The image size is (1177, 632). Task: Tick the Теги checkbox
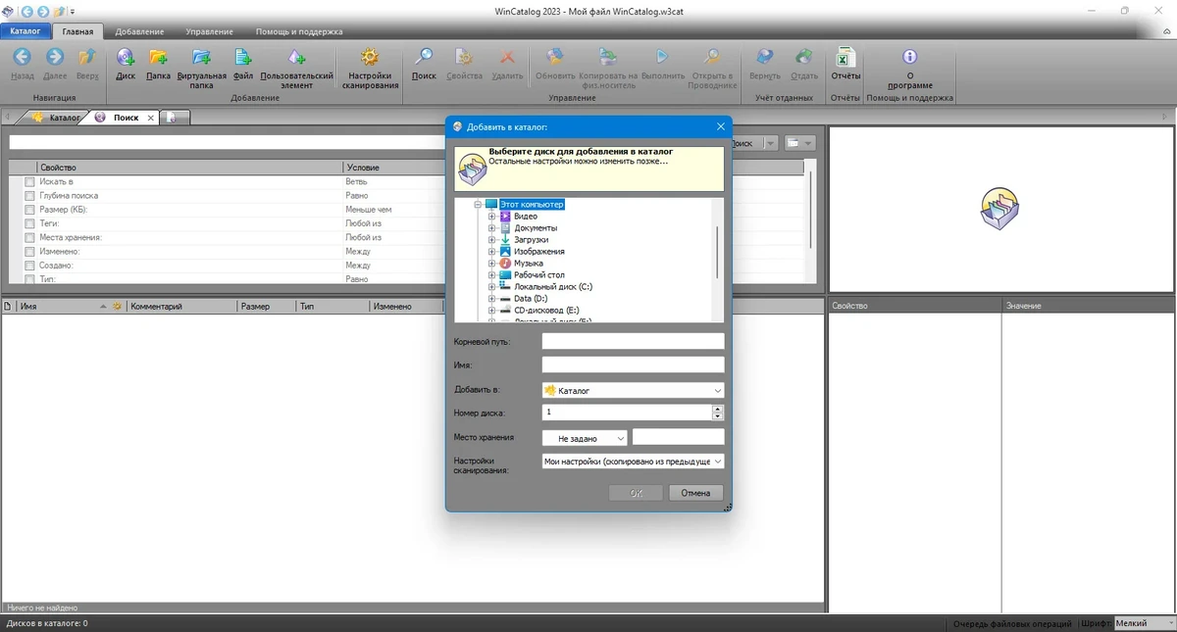click(29, 223)
